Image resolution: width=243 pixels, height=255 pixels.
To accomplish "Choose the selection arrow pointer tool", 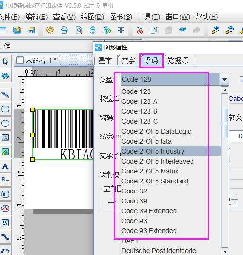I will coord(5,62).
